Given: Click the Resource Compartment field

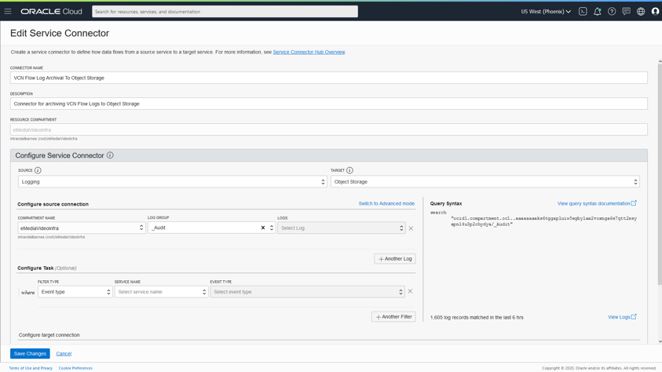Looking at the screenshot, I should pyautogui.click(x=329, y=129).
